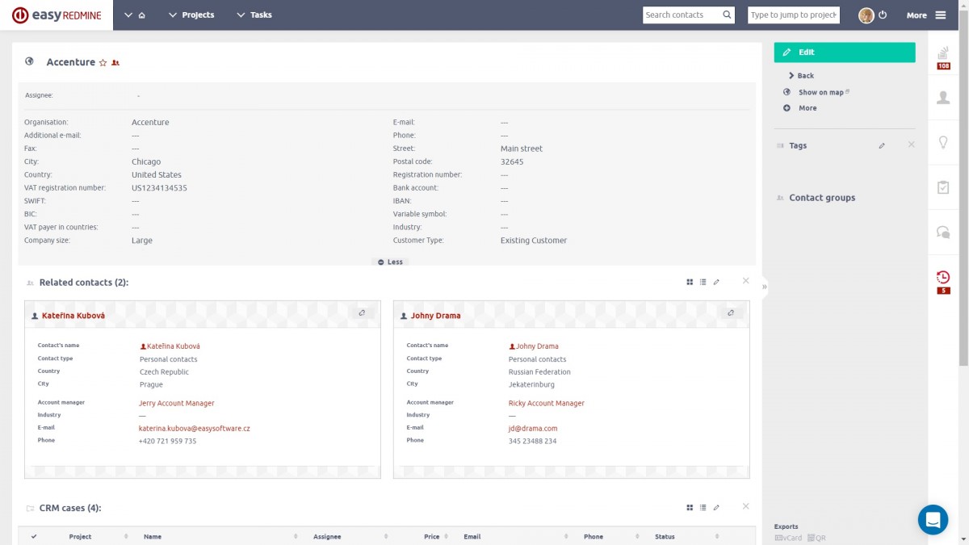Open the Contact groups section

click(822, 198)
